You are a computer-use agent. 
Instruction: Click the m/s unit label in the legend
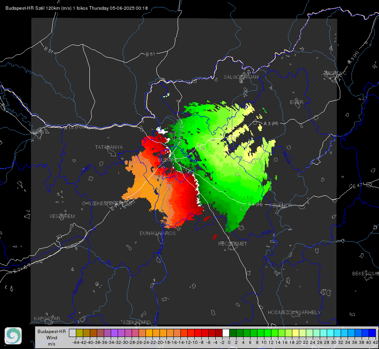[x=52, y=344]
